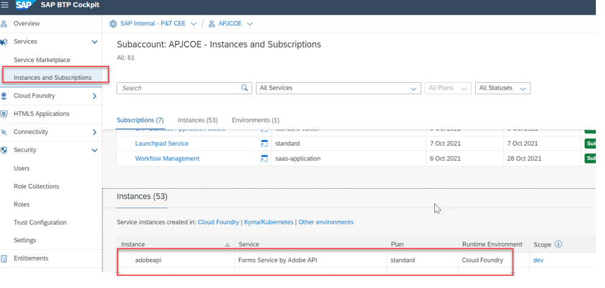Viewport: 605px width, 288px height.
Task: Open the APJCOE breadcrumb dropdown arrow
Action: tap(250, 24)
